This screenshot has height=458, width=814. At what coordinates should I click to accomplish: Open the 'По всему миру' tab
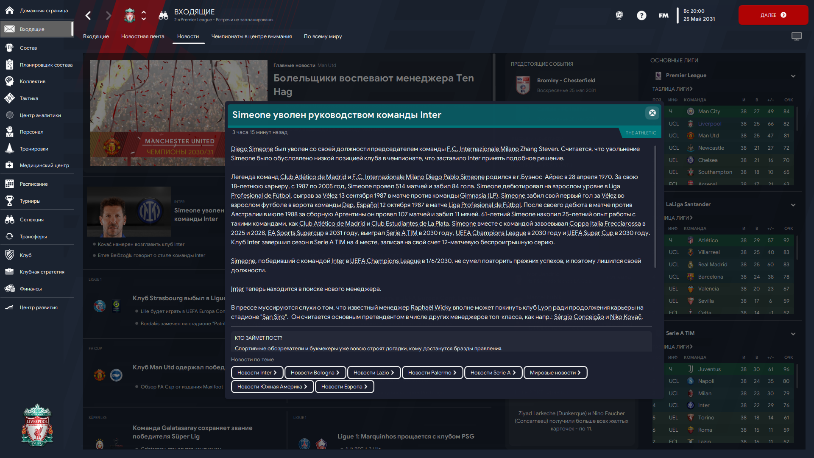323,36
